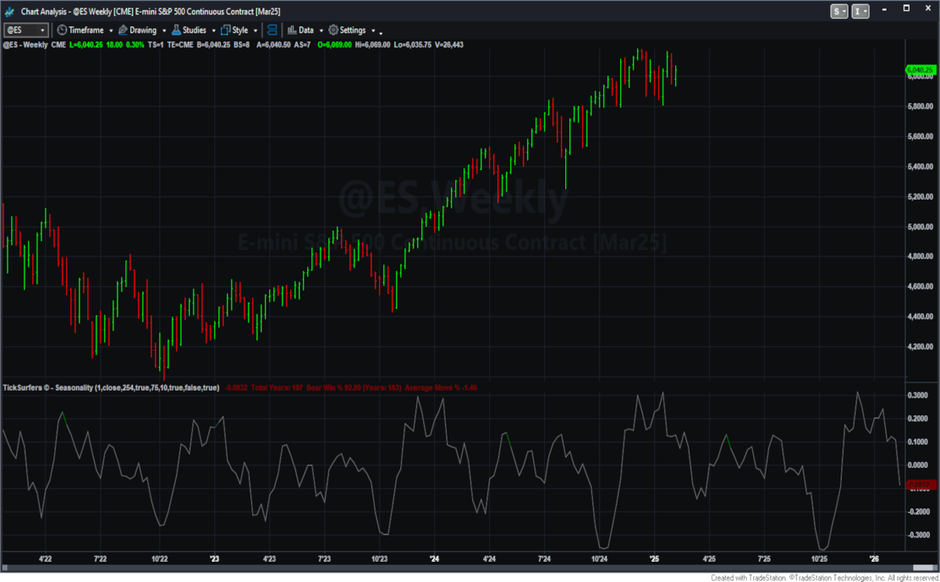Click the horizontal scrollbar thumb at bottom
Viewport: 940px width, 582px height.
click(925, 568)
